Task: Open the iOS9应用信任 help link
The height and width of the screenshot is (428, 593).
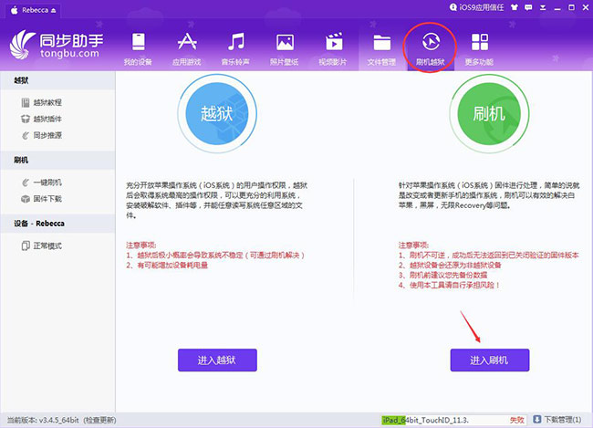Action: click(x=476, y=7)
